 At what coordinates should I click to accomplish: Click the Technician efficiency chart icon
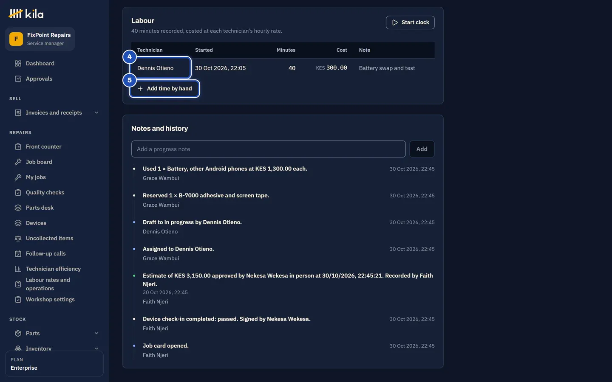point(18,269)
